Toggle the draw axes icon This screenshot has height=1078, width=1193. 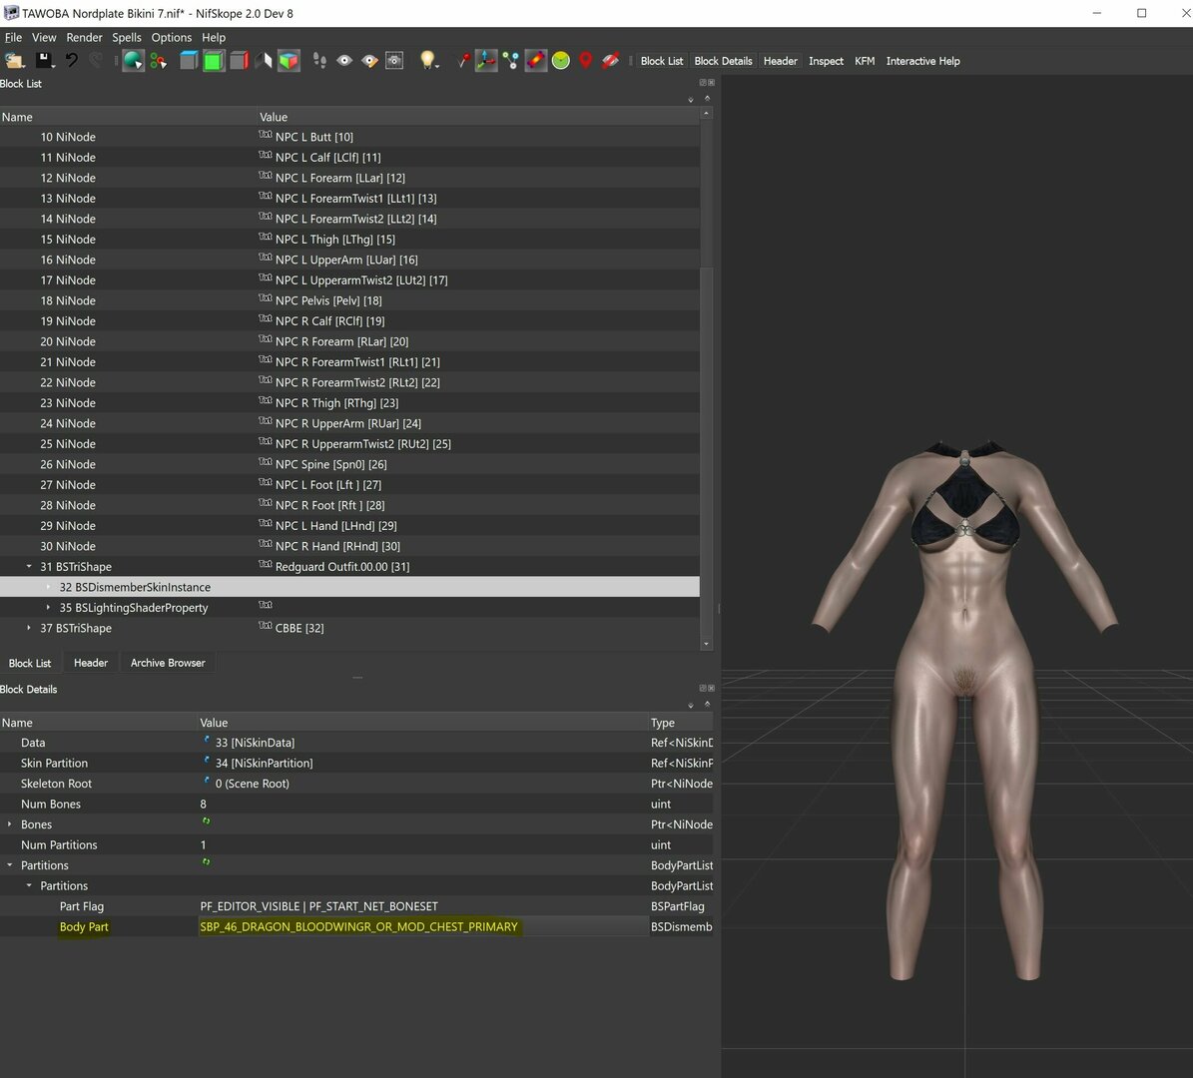[x=486, y=61]
